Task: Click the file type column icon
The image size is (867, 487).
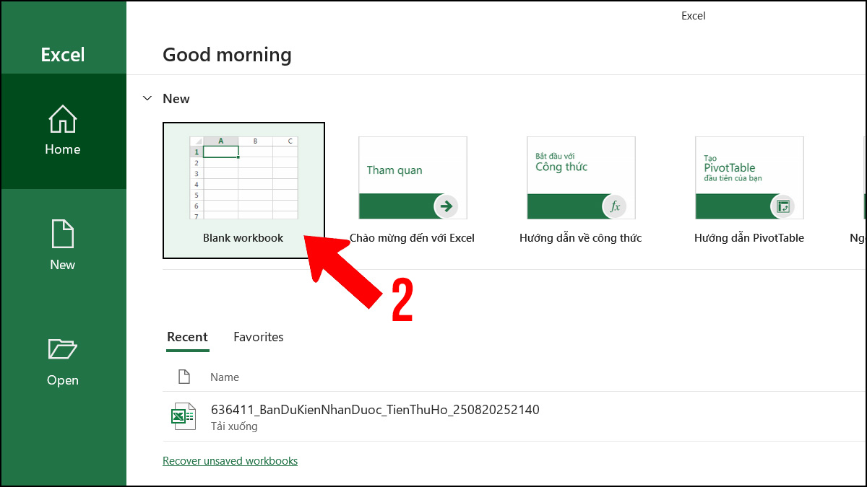Action: [x=184, y=377]
